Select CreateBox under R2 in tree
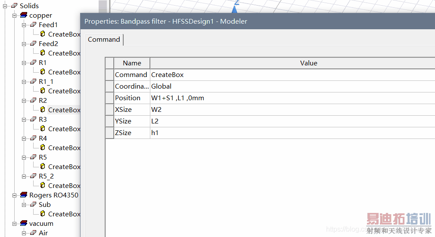This screenshot has width=435, height=237. click(64, 110)
